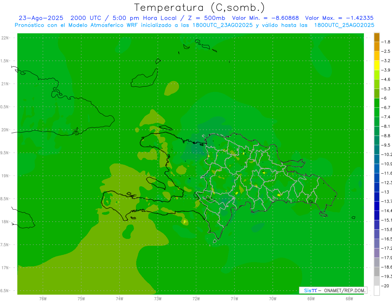Click the "70W" longitude label
This screenshot has height=303, width=392.
[273, 299]
